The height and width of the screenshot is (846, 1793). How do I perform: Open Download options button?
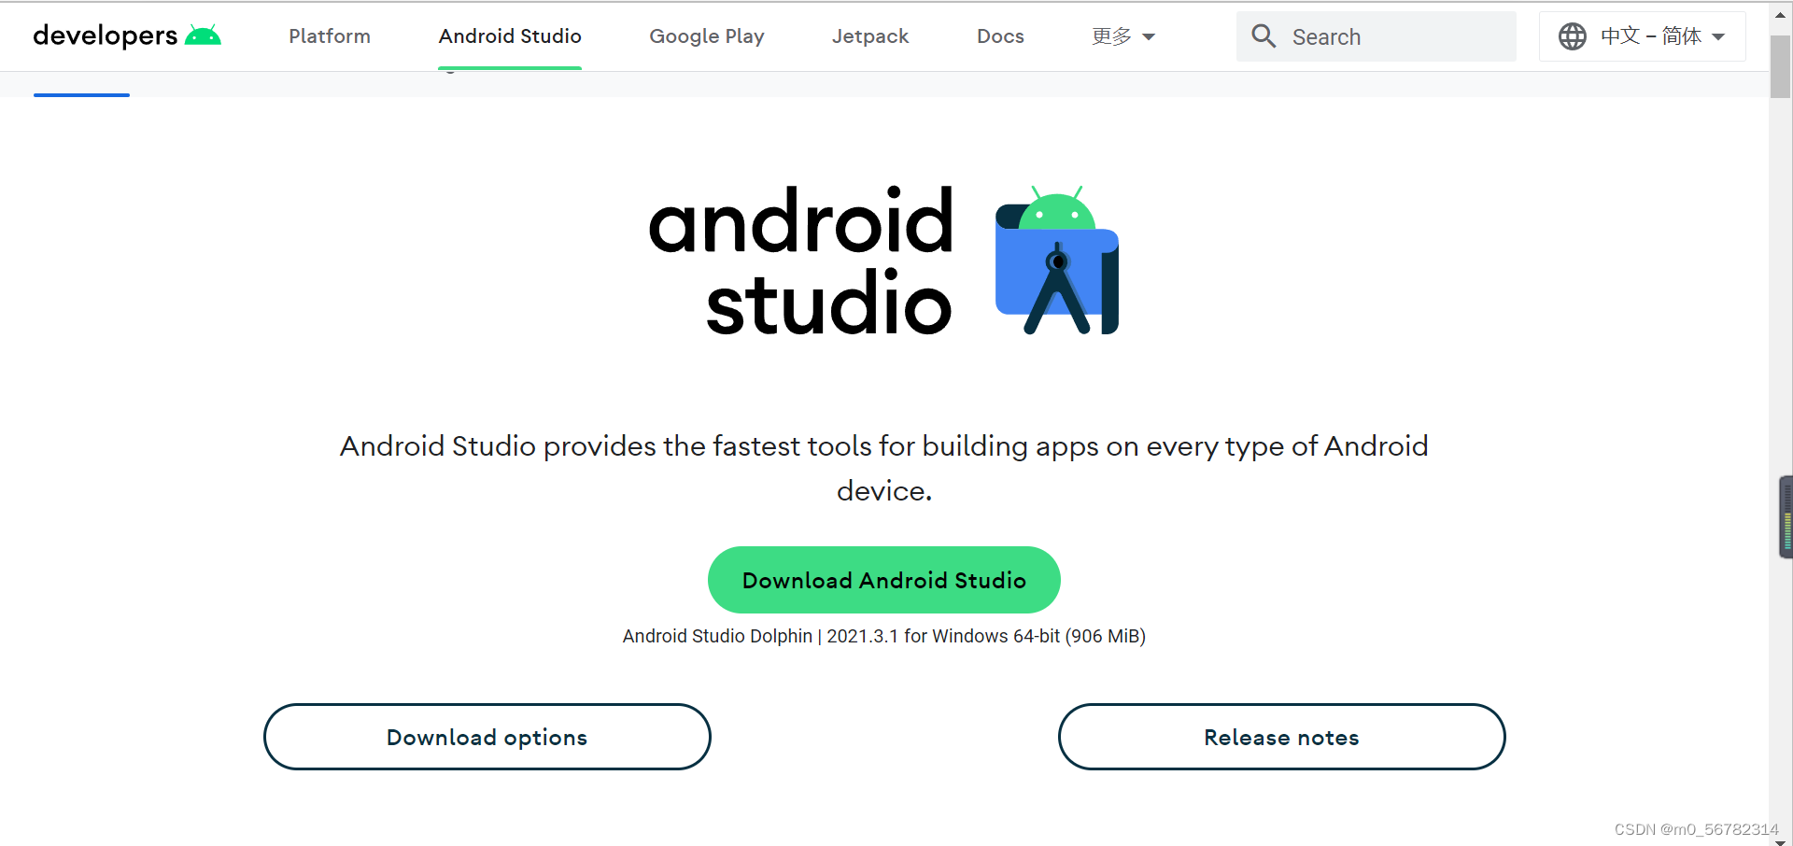click(487, 737)
